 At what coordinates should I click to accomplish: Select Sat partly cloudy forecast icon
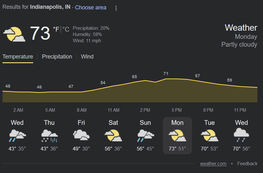(114, 135)
